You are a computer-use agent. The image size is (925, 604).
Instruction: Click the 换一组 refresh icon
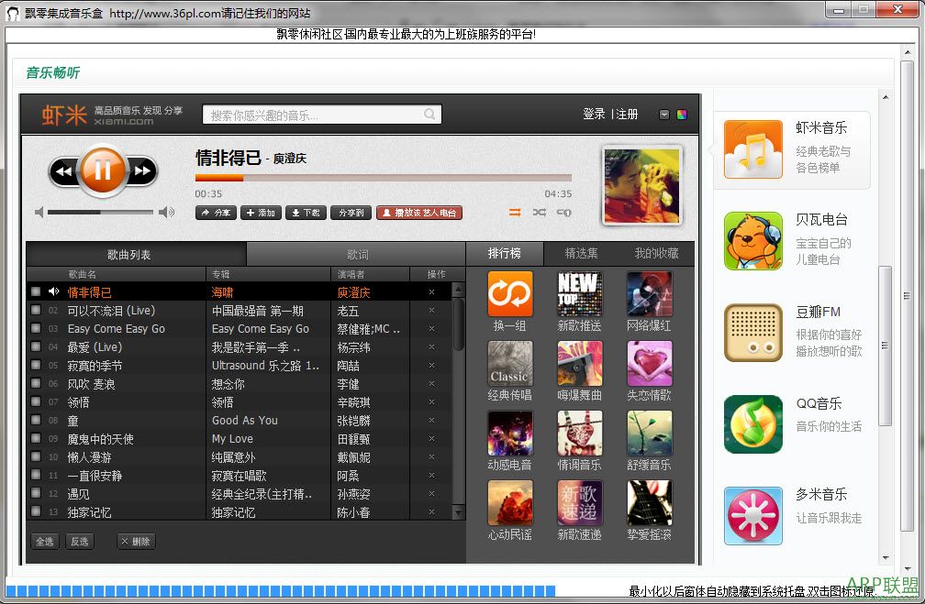pos(510,294)
